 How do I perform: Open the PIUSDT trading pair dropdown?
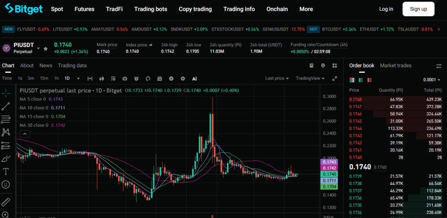(x=38, y=48)
